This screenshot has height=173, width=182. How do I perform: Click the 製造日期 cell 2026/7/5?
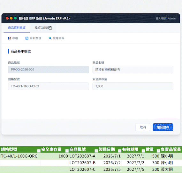(110, 169)
